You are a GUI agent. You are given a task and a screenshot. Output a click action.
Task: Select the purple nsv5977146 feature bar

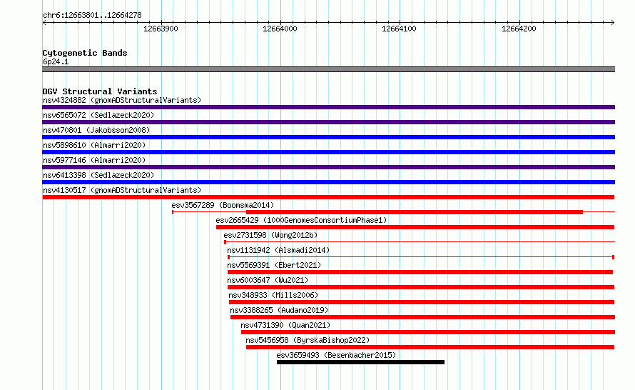coord(328,167)
